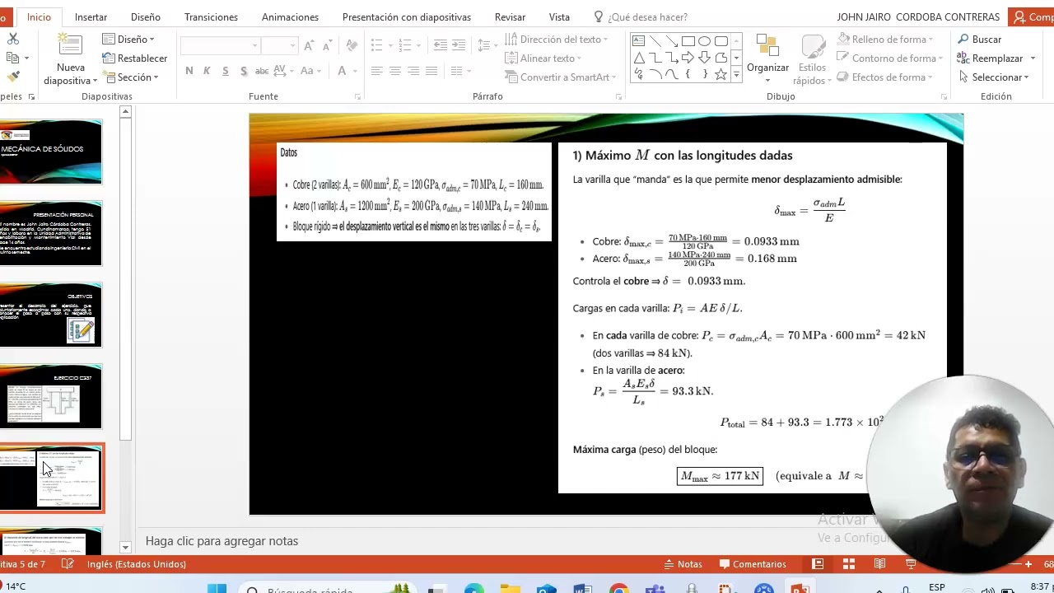The height and width of the screenshot is (593, 1054).
Task: Select the down arrow shape
Action: point(705,58)
